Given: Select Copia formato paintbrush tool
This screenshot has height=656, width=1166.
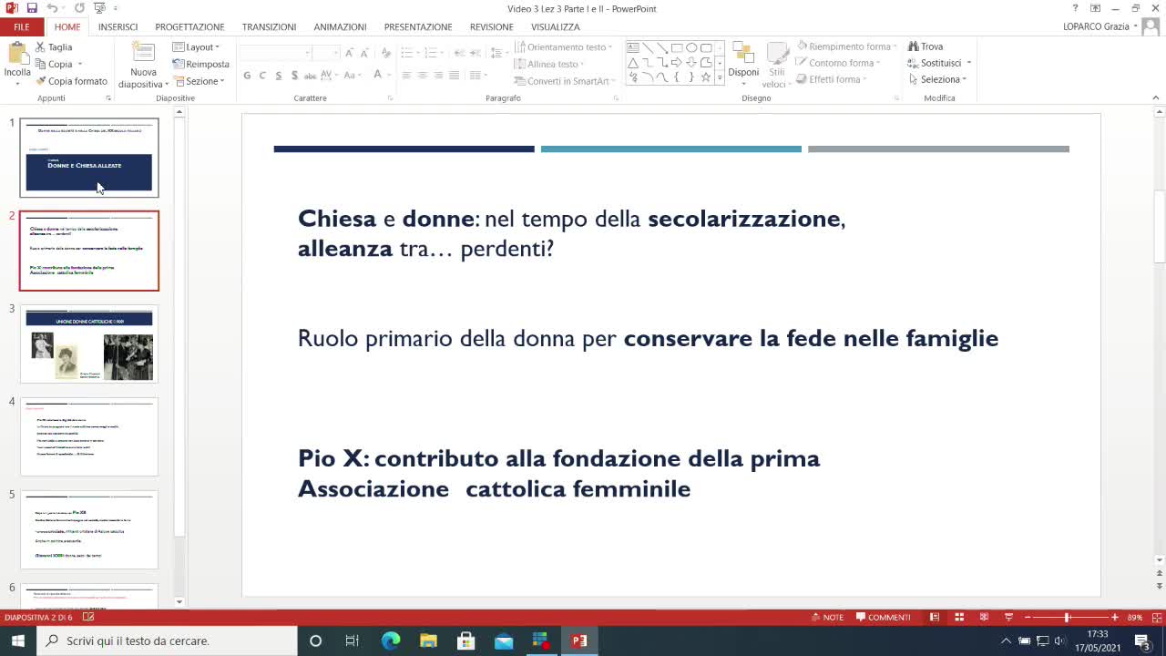Looking at the screenshot, I should point(40,81).
